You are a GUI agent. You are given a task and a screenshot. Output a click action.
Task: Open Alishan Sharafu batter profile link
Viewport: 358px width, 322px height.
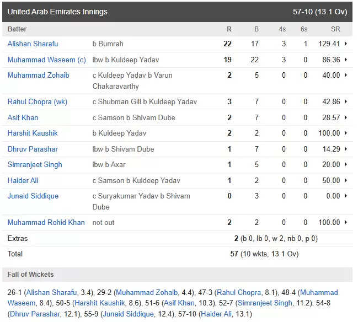[33, 44]
